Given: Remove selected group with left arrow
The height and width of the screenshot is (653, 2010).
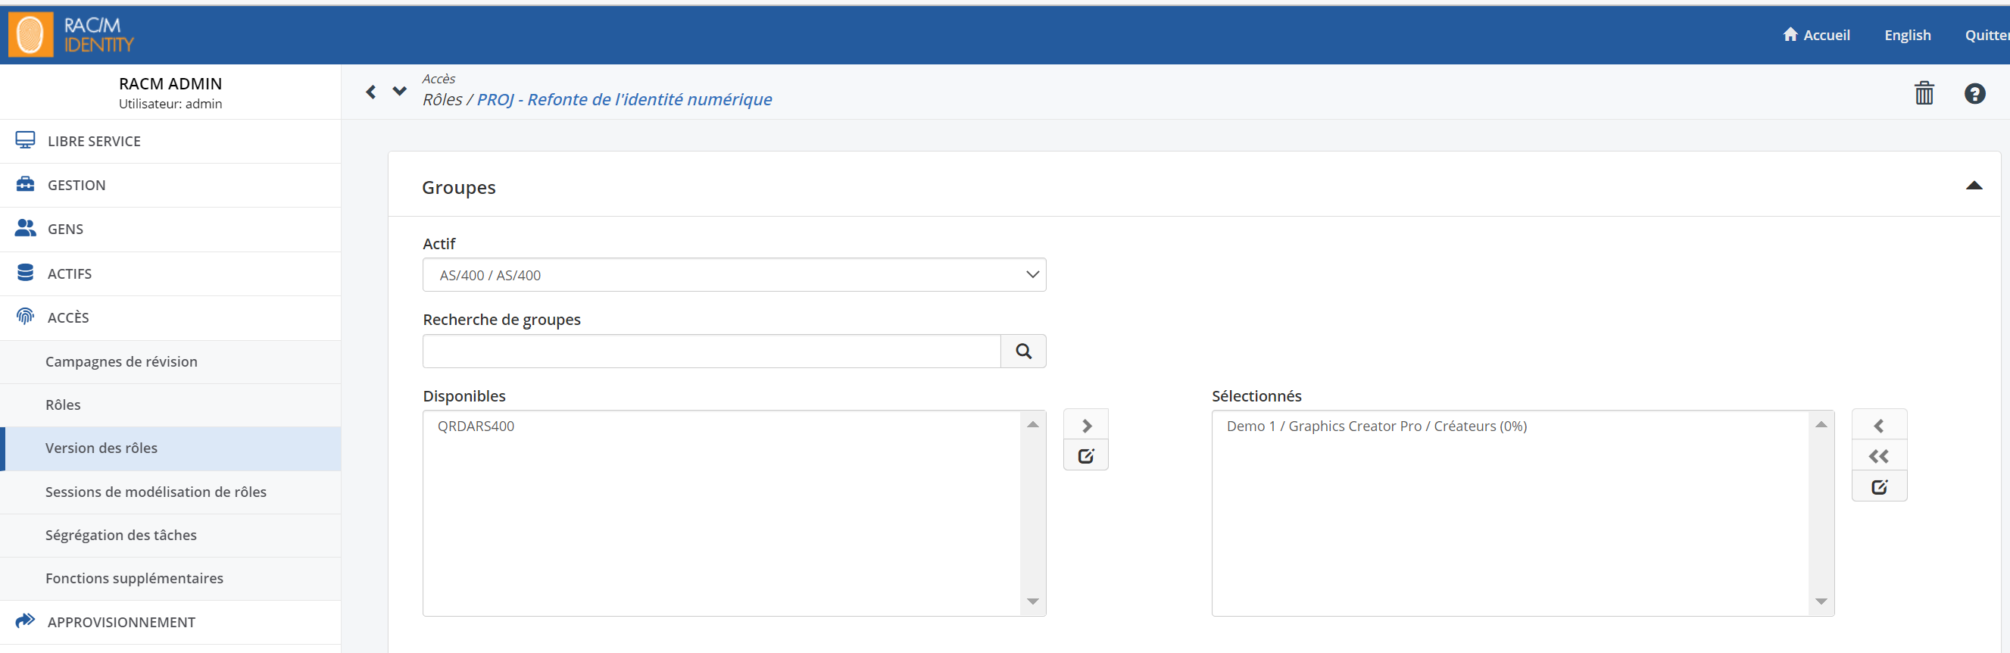Looking at the screenshot, I should click(x=1879, y=425).
